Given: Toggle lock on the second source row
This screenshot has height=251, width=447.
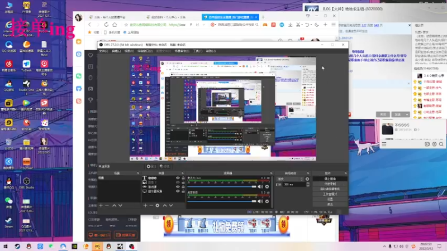Looking at the screenshot, I should [183, 182].
